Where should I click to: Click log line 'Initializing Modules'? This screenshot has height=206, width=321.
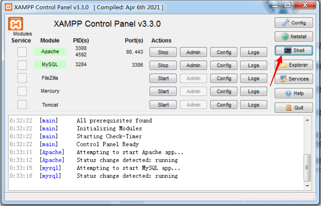coord(109,129)
